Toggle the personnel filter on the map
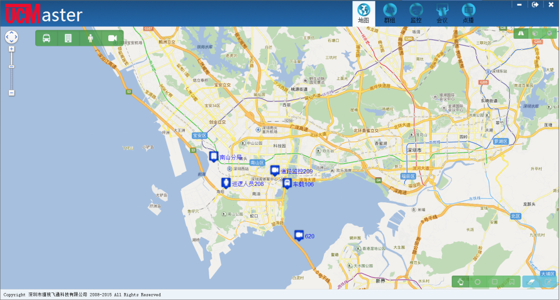This screenshot has width=559, height=300. [90, 38]
